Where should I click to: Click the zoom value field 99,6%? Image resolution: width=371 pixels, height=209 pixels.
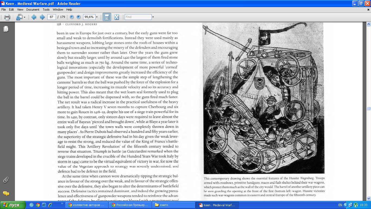[x=89, y=17]
